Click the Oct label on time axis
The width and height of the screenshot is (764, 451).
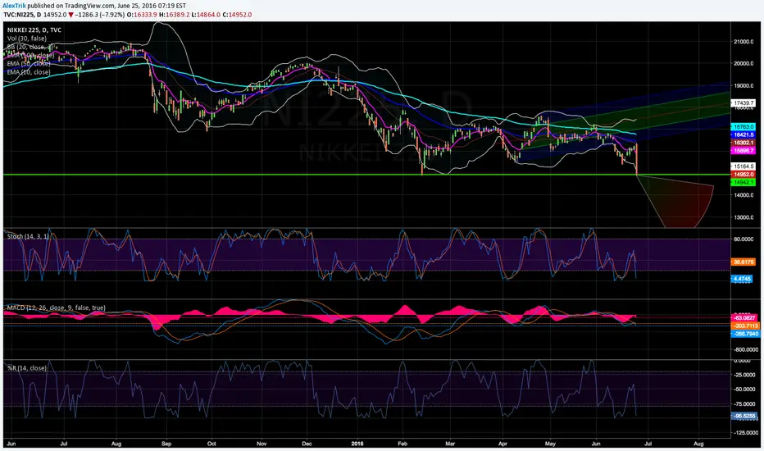(x=211, y=444)
